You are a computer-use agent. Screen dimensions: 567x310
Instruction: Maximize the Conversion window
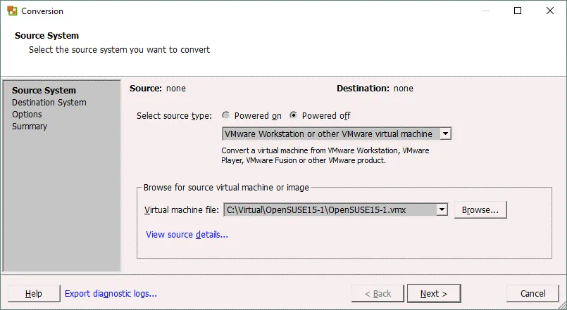click(518, 11)
